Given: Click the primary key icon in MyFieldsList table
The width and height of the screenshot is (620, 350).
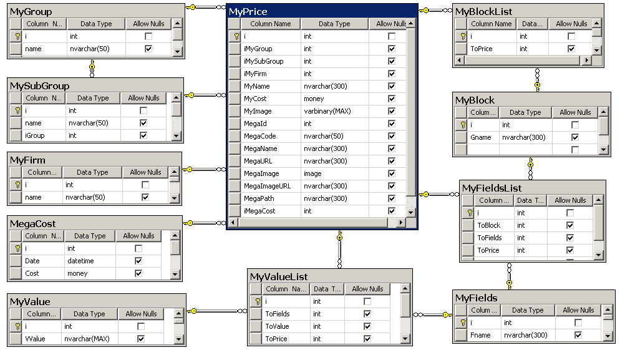Looking at the screenshot, I should point(470,213).
